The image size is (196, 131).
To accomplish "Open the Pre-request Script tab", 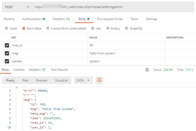I will pyautogui.click(x=110, y=19).
